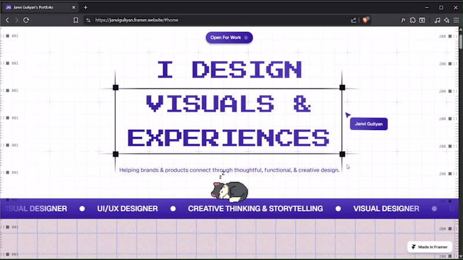Close the Janvi Guliyan's Portfolio tab
463x260 pixels.
pos(74,8)
